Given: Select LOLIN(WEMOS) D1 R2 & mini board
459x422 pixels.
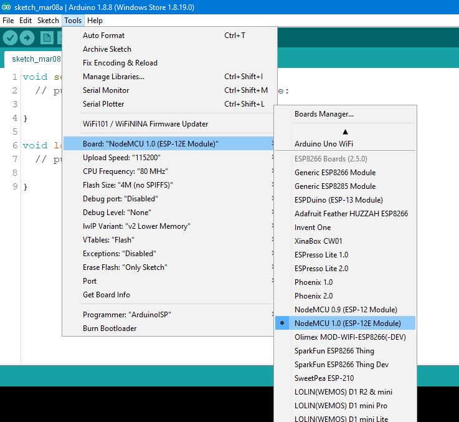Looking at the screenshot, I should tap(346, 392).
